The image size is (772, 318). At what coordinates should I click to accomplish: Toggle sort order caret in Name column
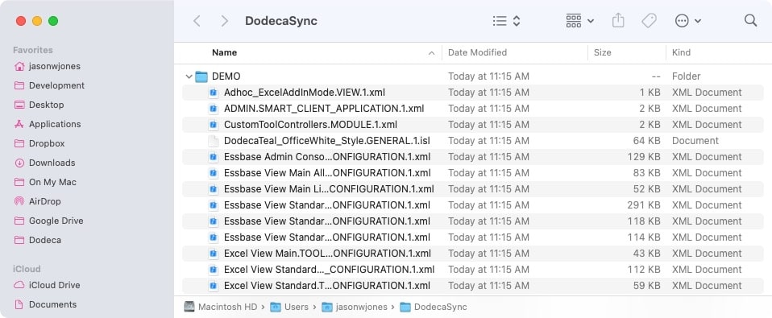[432, 53]
